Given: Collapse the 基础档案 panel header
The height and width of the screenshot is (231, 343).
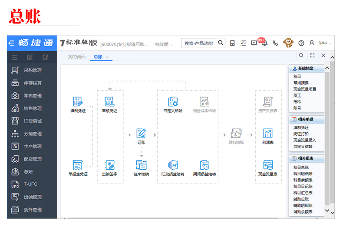Looking at the screenshot, I should click(x=307, y=68).
